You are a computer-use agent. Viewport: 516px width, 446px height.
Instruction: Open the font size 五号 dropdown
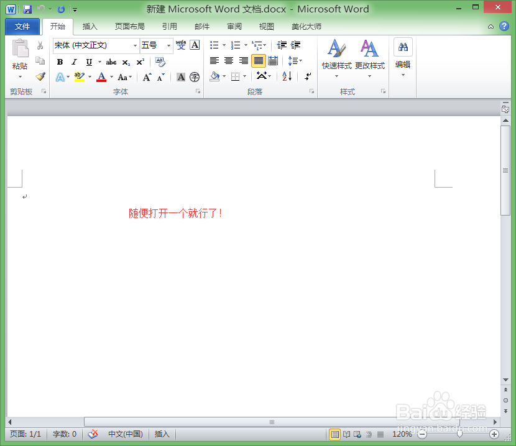coord(168,45)
